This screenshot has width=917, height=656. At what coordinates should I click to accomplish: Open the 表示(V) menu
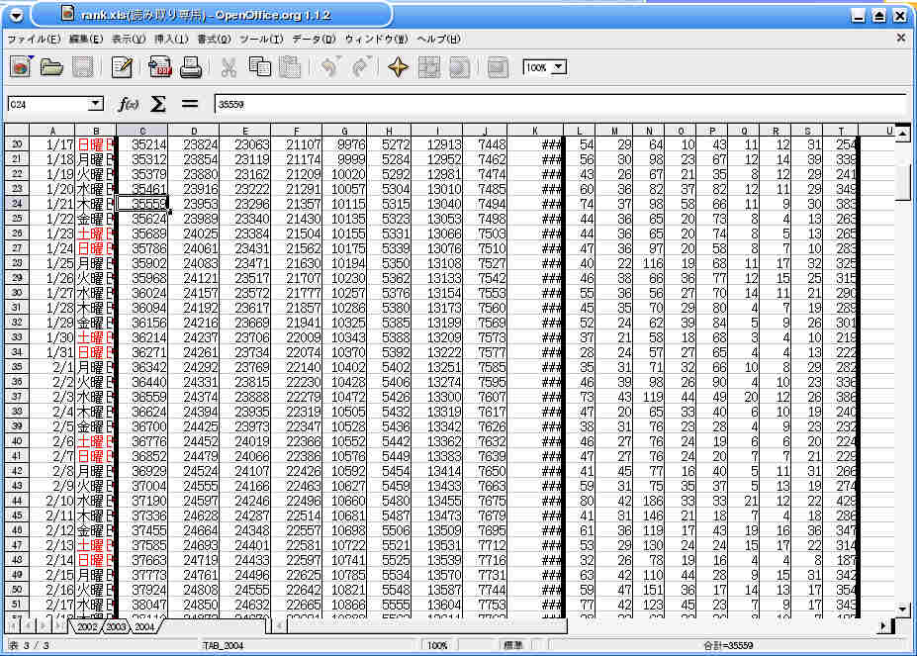(x=128, y=40)
